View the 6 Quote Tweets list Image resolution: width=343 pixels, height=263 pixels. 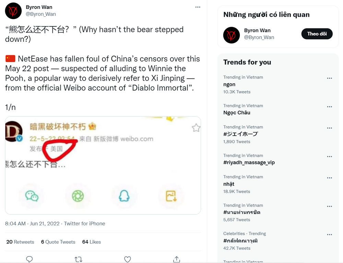pyautogui.click(x=58, y=242)
